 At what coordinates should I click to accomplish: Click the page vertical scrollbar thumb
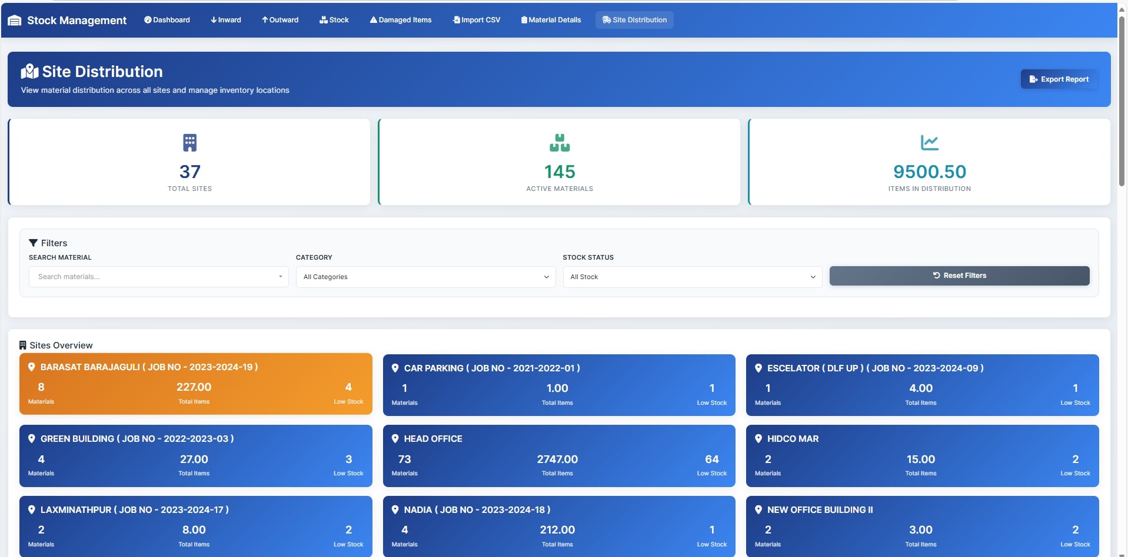click(x=1122, y=100)
